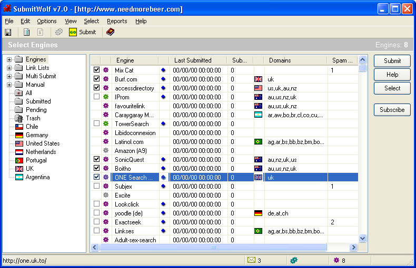Click the blue diamond in Mix Cat row
This screenshot has height=268, width=416.
(163, 70)
